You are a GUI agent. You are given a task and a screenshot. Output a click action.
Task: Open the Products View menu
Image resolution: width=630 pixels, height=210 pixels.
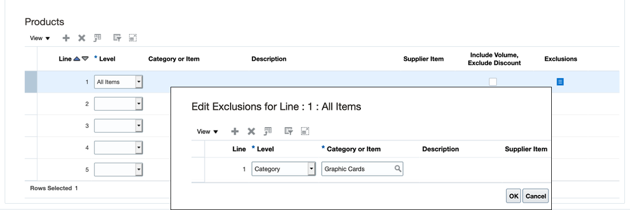pyautogui.click(x=40, y=38)
